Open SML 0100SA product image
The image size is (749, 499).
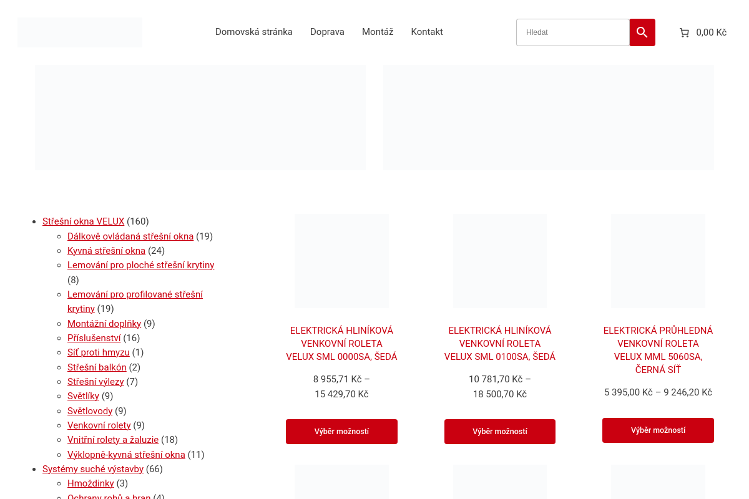pos(500,261)
